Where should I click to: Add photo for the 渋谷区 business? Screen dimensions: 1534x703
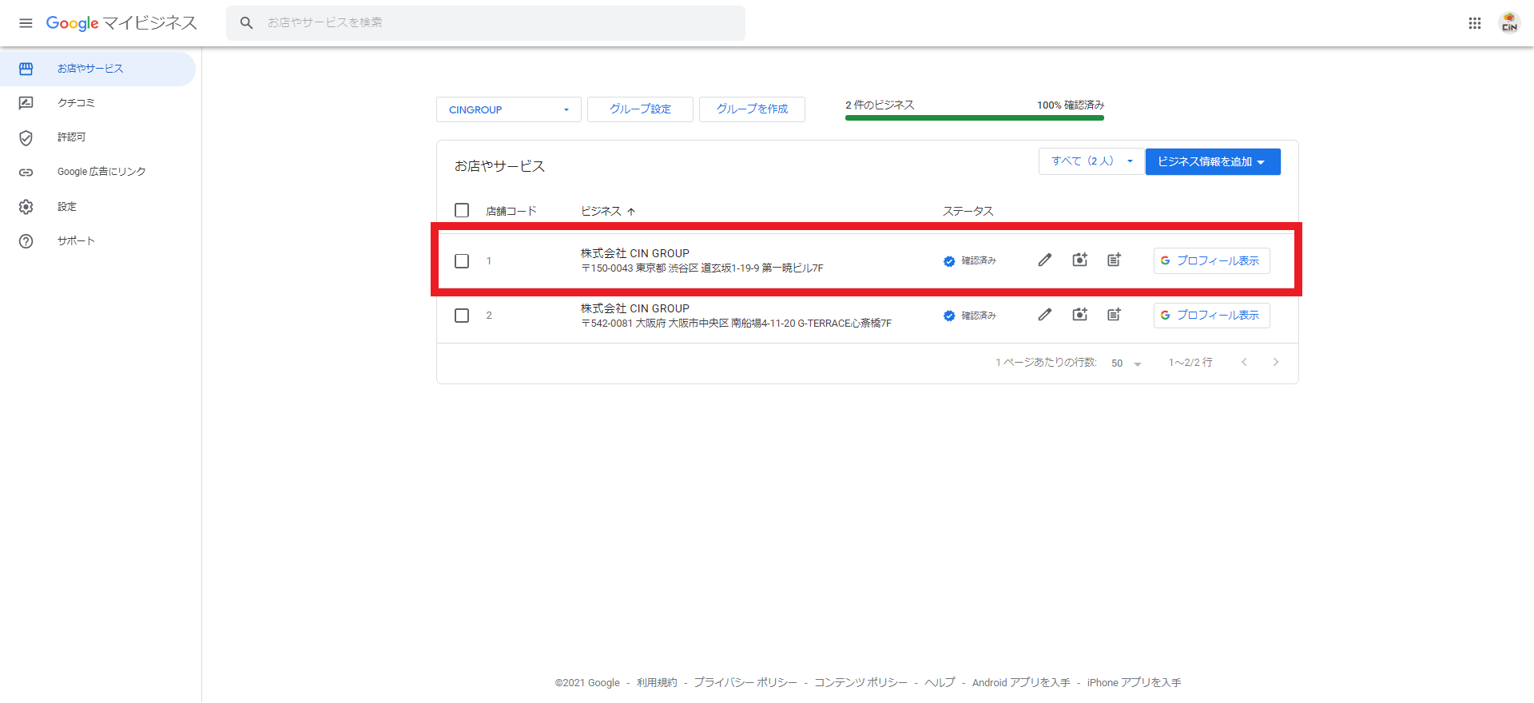coord(1079,260)
